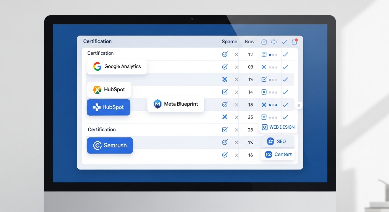Click the checkmark icon in panel header
Screen dimensions: 389x212
(284, 42)
